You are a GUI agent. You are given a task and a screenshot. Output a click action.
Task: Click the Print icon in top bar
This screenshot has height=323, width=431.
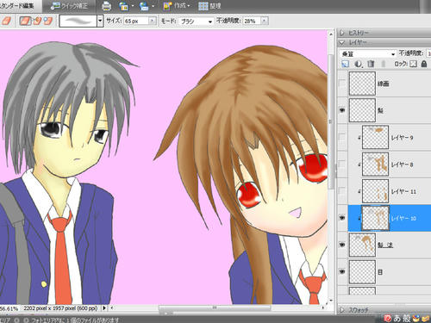pos(106,6)
